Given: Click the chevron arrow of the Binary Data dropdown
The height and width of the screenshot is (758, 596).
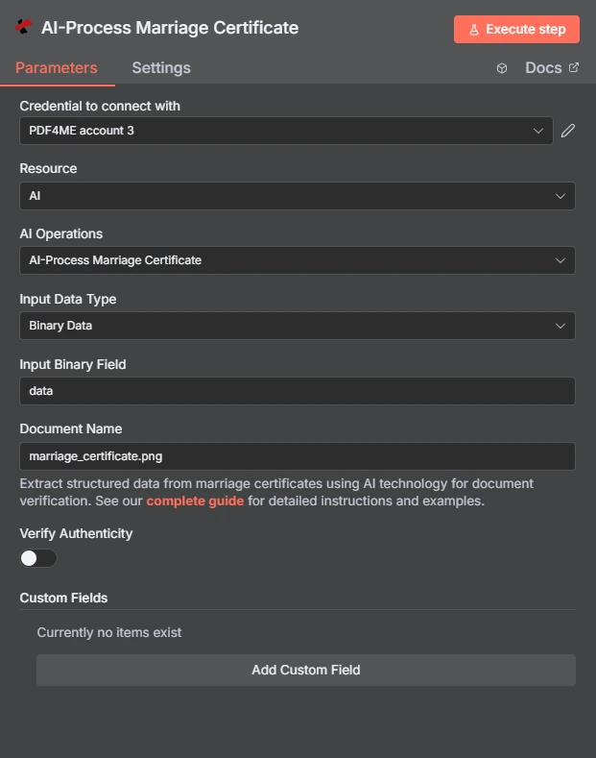Looking at the screenshot, I should coord(560,326).
